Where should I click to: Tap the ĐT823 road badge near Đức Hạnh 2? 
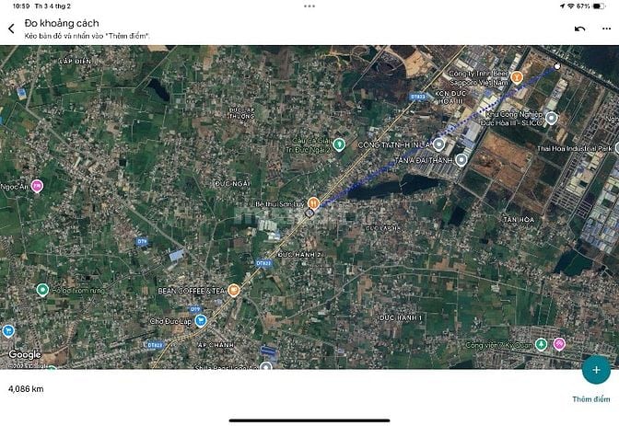263,263
